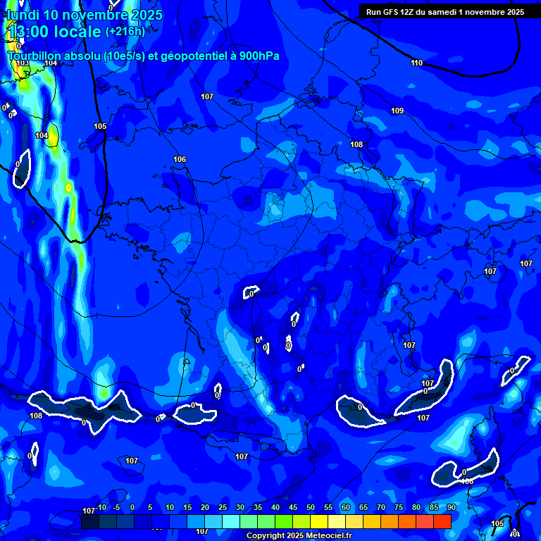Click the legend value label 50
The width and height of the screenshot is (541, 541).
point(311,508)
